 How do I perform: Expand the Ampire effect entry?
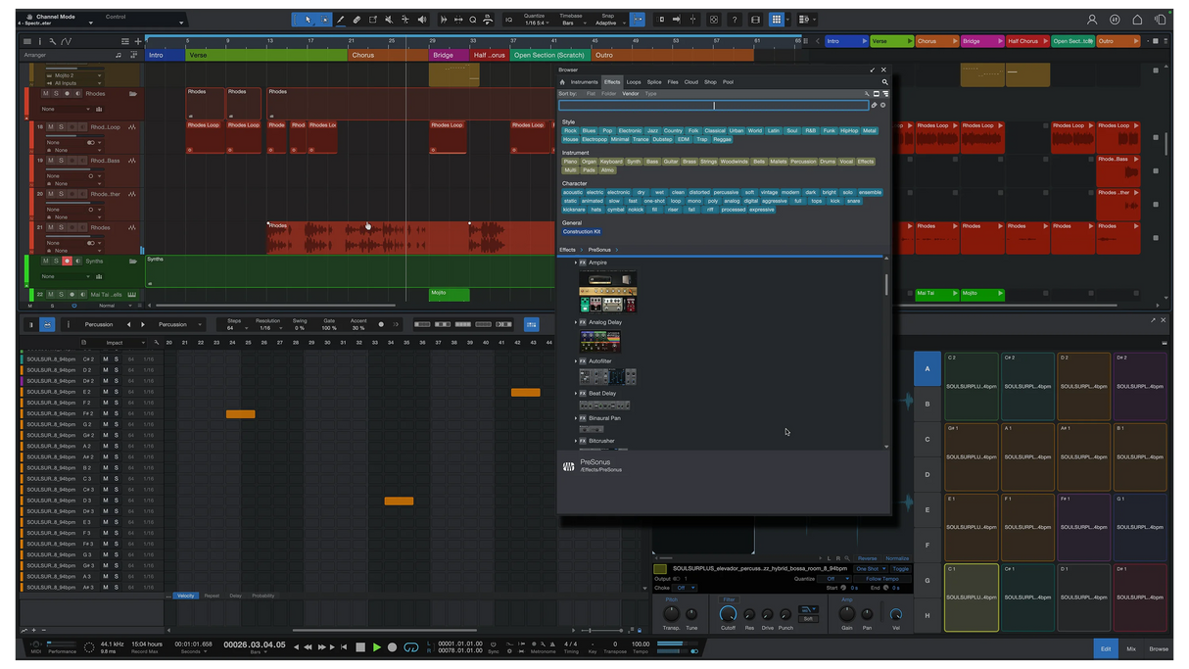[x=577, y=263]
